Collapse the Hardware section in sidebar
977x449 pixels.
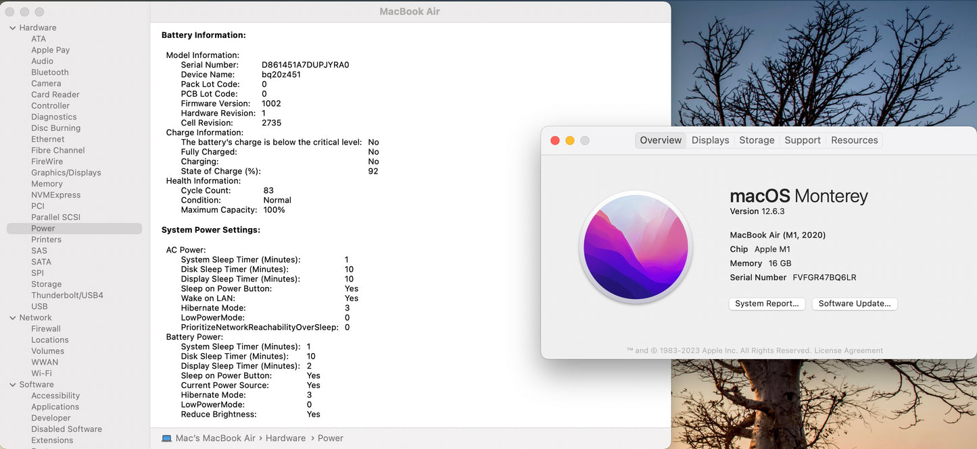13,28
